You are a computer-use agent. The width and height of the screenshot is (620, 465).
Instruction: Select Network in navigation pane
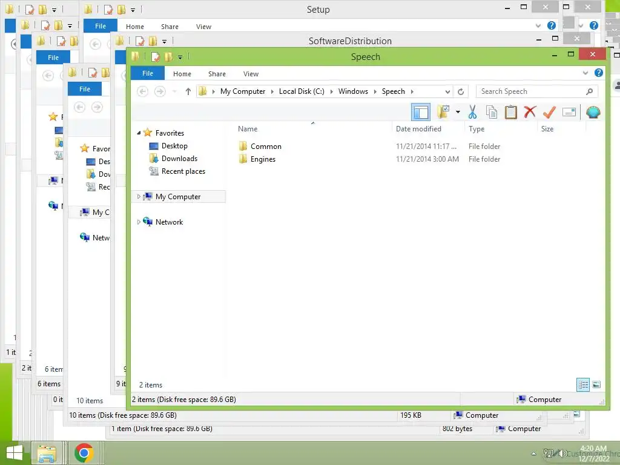click(x=169, y=222)
